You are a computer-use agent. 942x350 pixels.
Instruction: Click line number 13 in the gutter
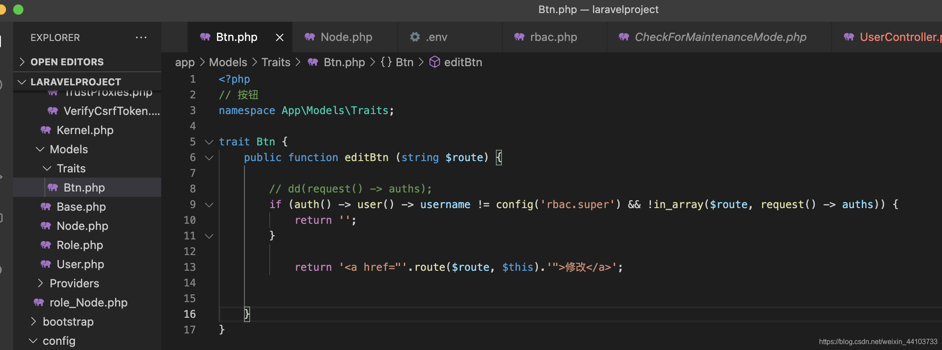[x=190, y=267]
